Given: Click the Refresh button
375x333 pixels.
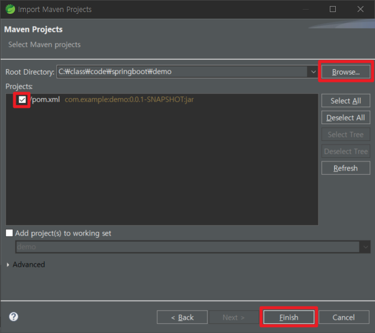Looking at the screenshot, I should pos(346,168).
